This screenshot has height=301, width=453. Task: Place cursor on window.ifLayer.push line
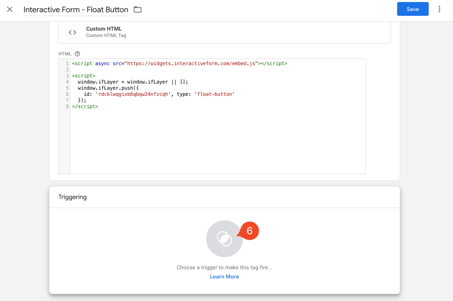[x=108, y=88]
